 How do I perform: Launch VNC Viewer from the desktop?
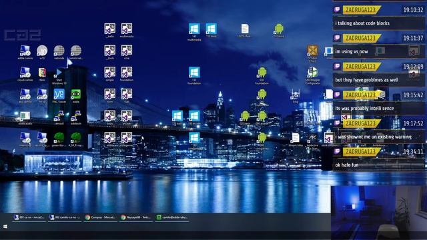click(x=59, y=95)
